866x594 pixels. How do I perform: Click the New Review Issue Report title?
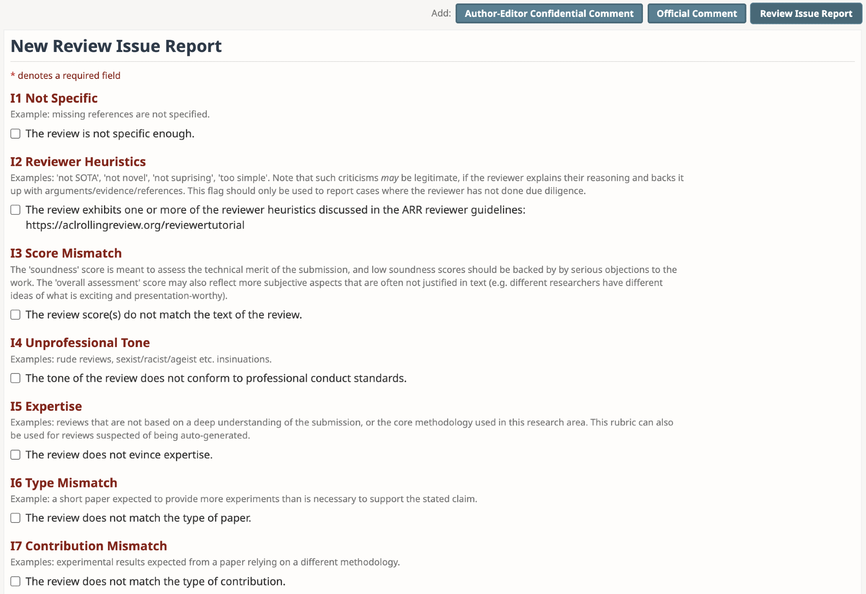click(x=116, y=46)
